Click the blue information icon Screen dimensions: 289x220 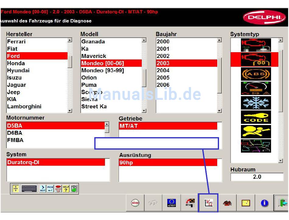(x=264, y=203)
